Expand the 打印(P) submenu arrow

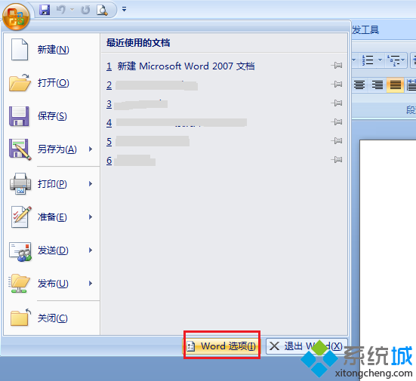[91, 184]
